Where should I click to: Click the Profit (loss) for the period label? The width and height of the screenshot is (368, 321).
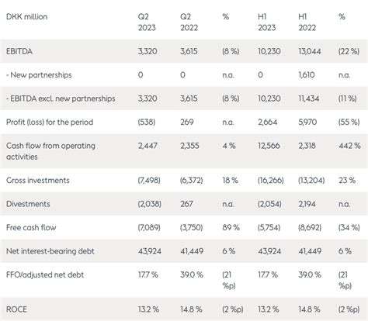coord(50,122)
